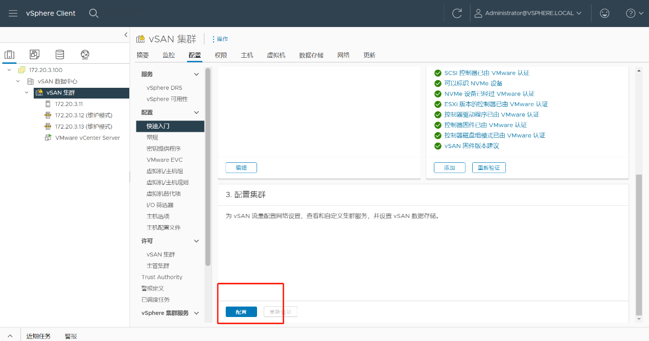The height and width of the screenshot is (341, 649).
Task: Collapse the vSAN 数据中心 tree node
Action: pyautogui.click(x=18, y=81)
